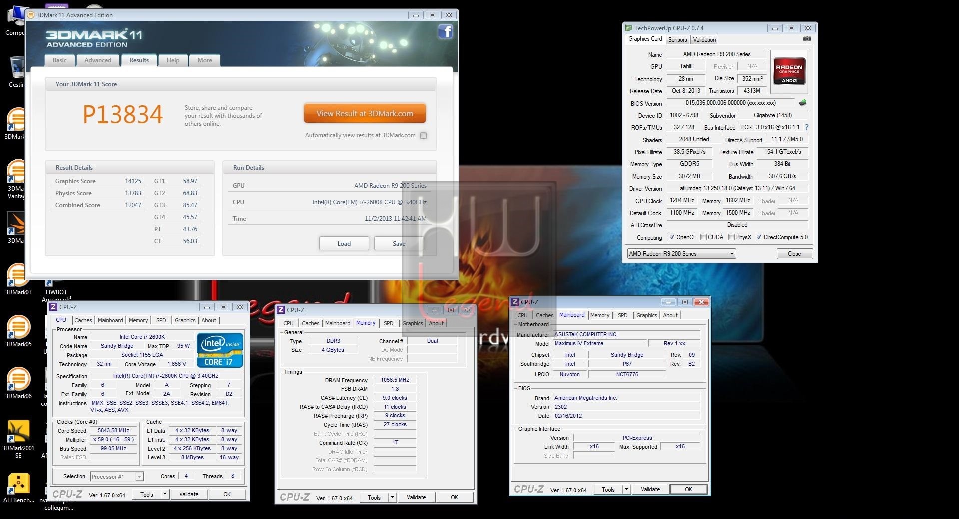The height and width of the screenshot is (519, 959).
Task: Switch to the Basic tab in 3DMark 11
Action: coord(60,60)
